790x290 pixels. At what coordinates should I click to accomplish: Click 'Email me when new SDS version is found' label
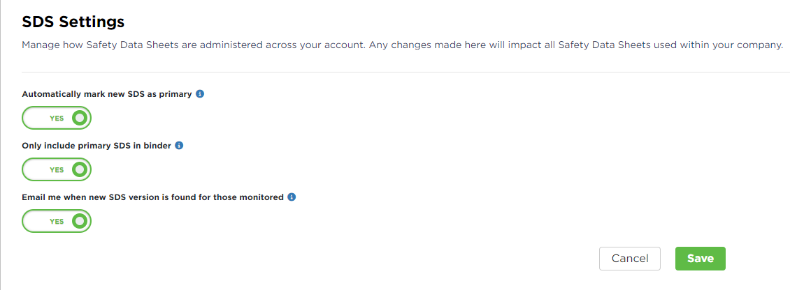tap(152, 197)
